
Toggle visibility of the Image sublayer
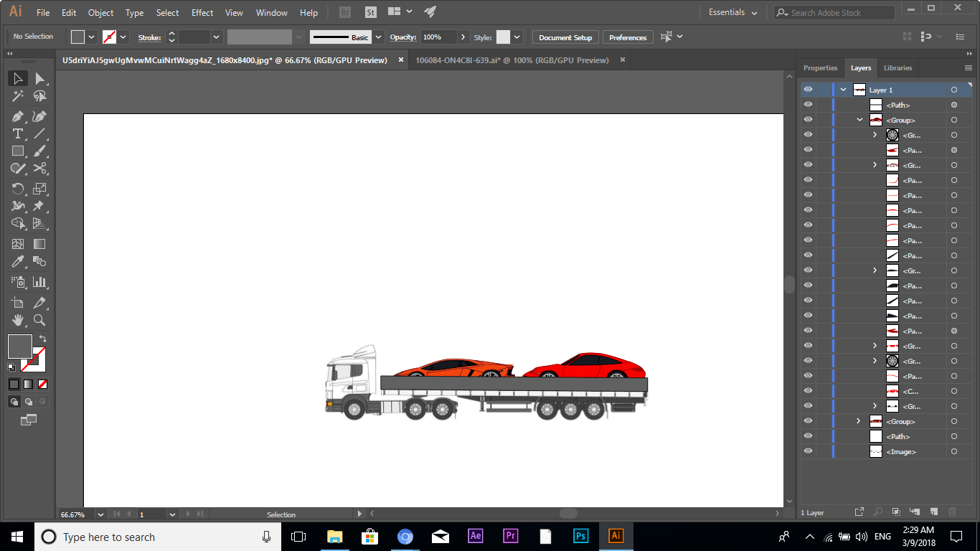809,451
